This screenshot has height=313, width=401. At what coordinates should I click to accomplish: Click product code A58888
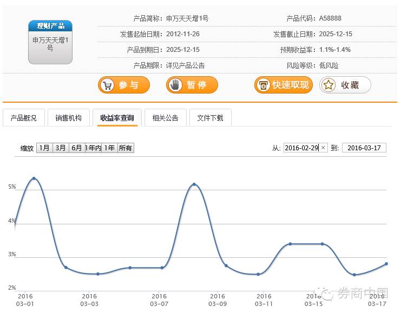click(x=330, y=18)
